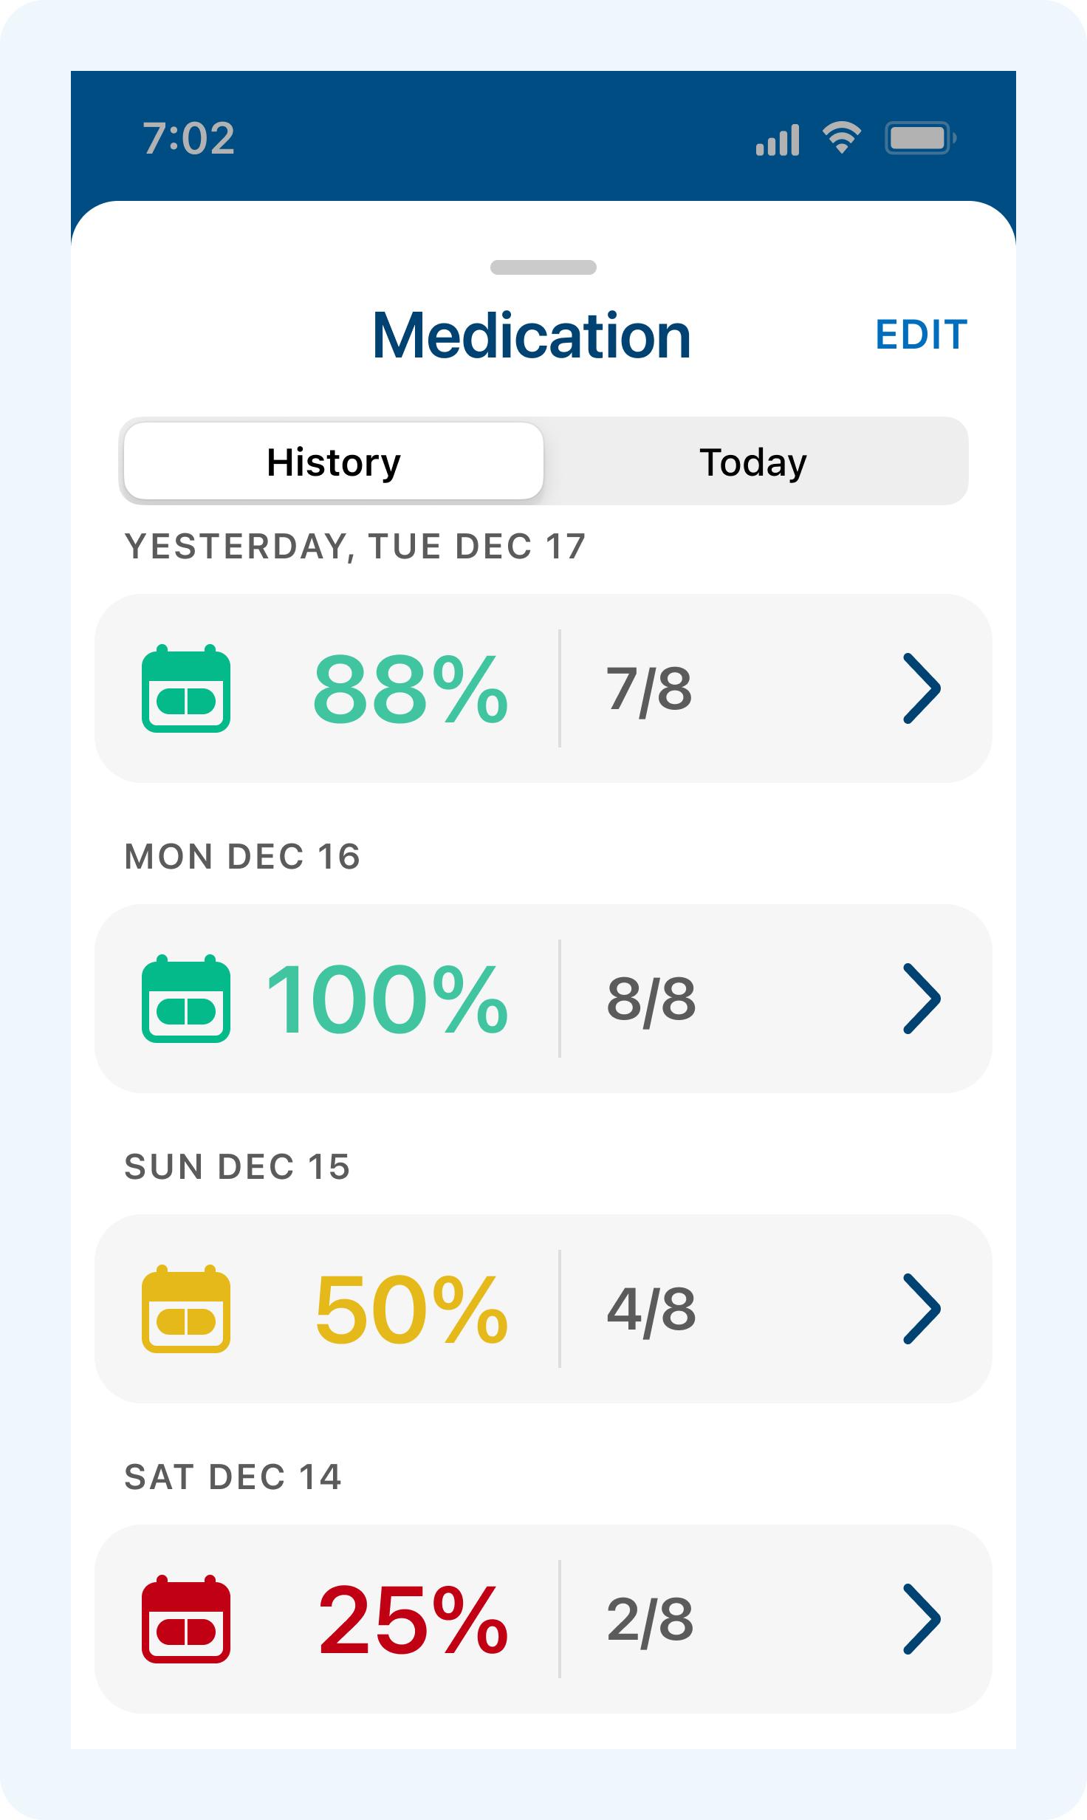The image size is (1087, 1820).
Task: Click the red calendar icon for Dec 14
Action: 186,1619
